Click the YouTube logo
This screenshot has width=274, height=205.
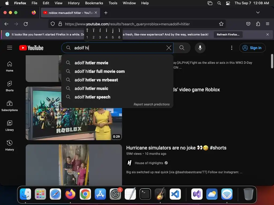[31, 48]
